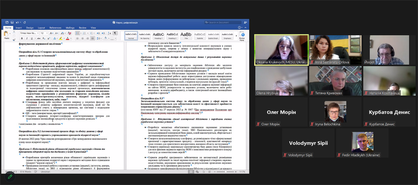Expand the styles gallery arrow
Screen dimensions: 418x185
click(237, 35)
